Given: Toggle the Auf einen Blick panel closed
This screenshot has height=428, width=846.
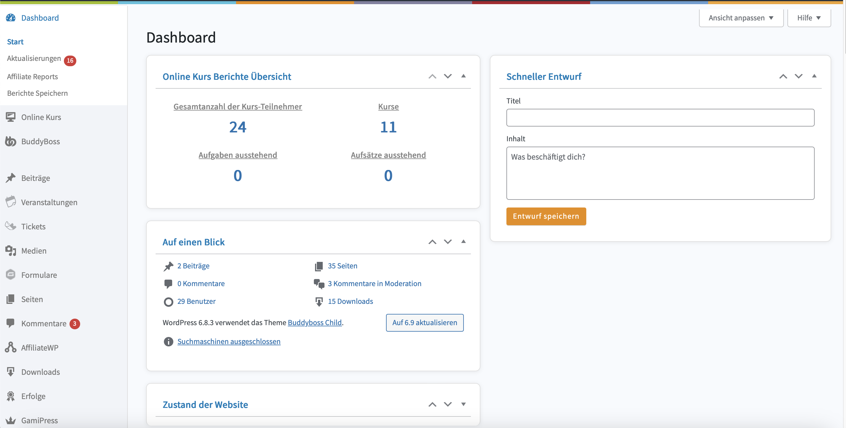Looking at the screenshot, I should (x=464, y=241).
